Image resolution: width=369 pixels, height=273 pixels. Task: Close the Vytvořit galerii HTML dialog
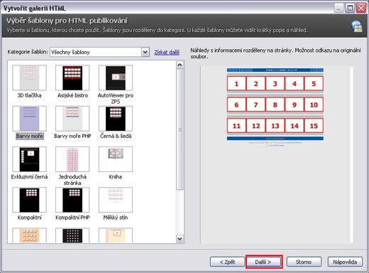click(x=361, y=9)
